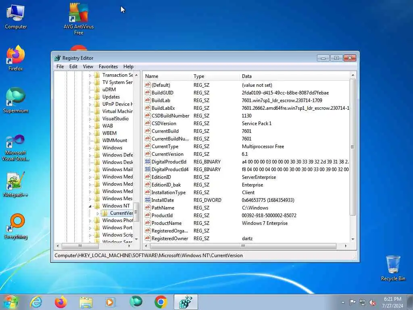Open the Favorites menu
Screen dimensions: 413x310
(x=108, y=67)
